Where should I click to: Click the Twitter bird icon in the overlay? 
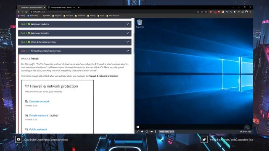click(x=204, y=139)
